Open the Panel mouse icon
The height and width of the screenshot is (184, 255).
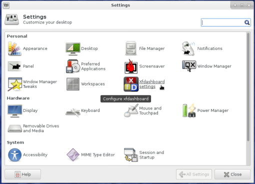pyautogui.click(x=14, y=66)
